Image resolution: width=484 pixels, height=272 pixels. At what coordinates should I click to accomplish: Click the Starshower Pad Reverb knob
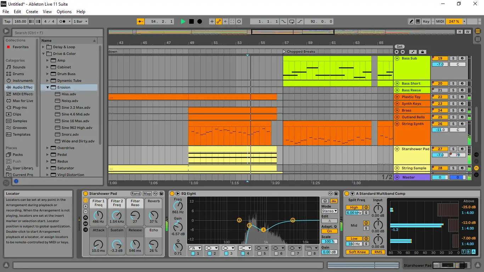pyautogui.click(x=153, y=215)
